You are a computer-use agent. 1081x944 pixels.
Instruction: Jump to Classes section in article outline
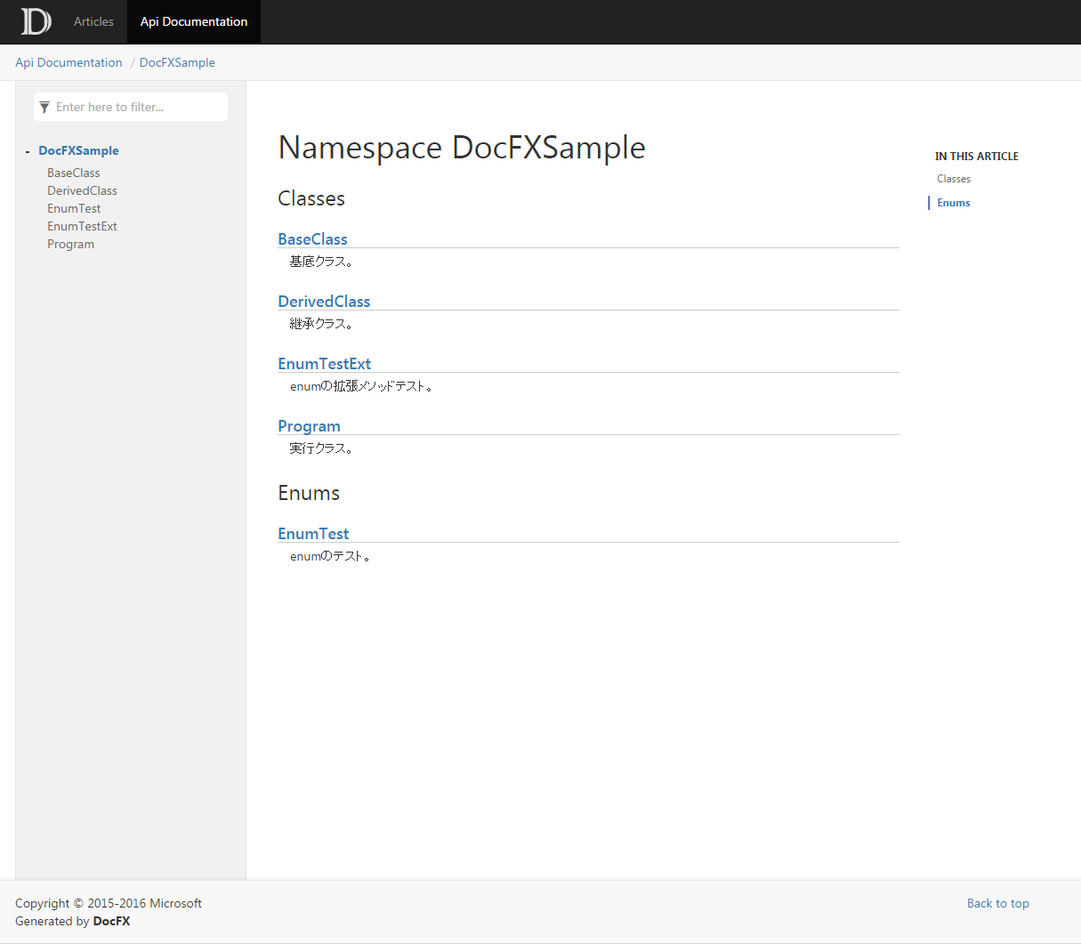tap(953, 179)
